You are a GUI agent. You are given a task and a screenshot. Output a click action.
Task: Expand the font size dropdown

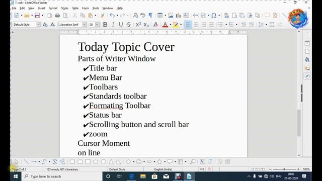coord(97,25)
